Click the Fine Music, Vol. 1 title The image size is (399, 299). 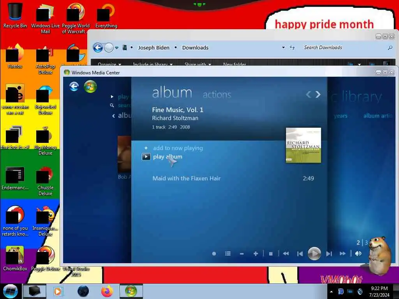click(178, 110)
